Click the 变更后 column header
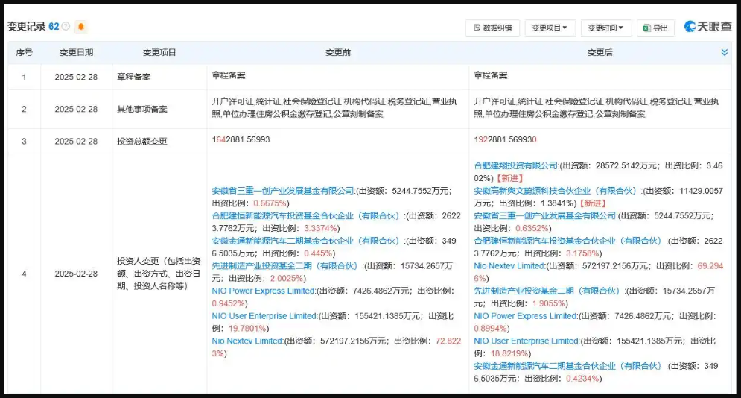The height and width of the screenshot is (398, 741). 600,52
